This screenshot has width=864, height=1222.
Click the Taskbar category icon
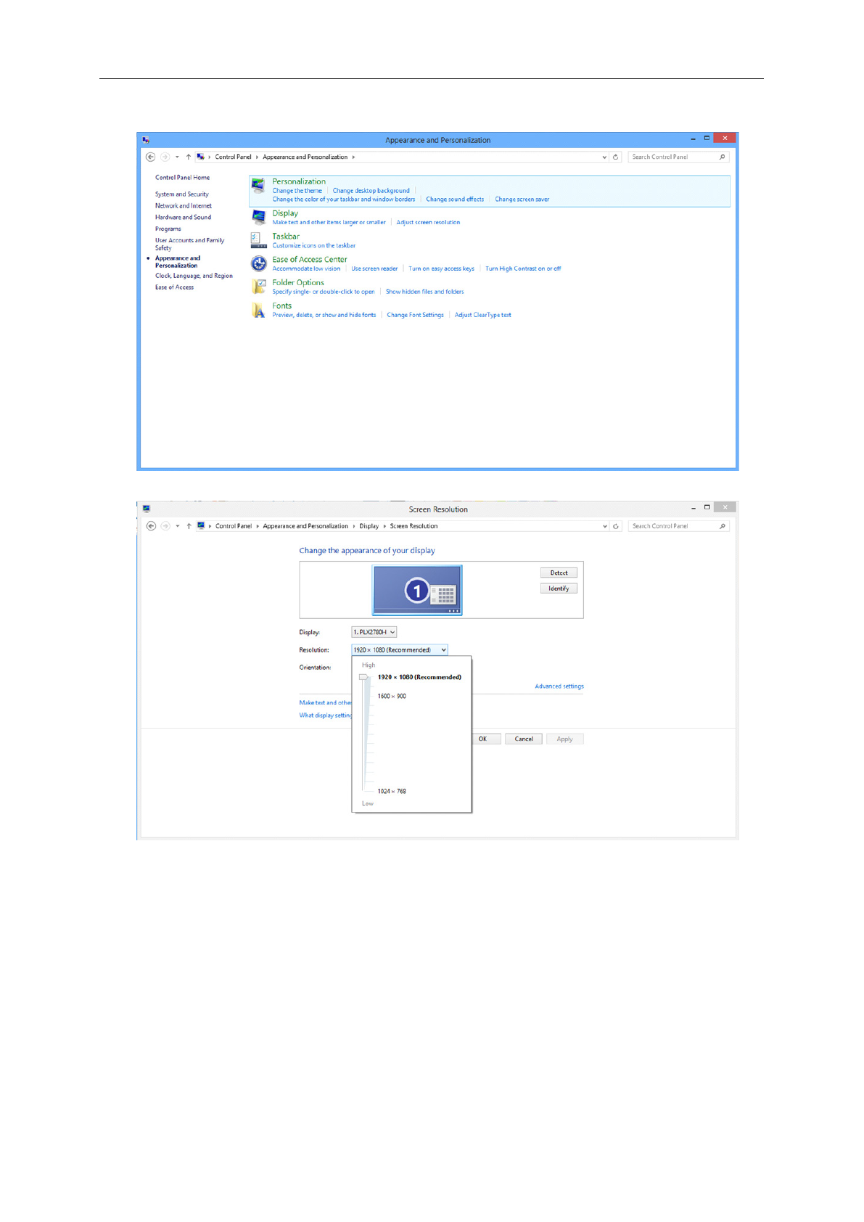pyautogui.click(x=258, y=240)
